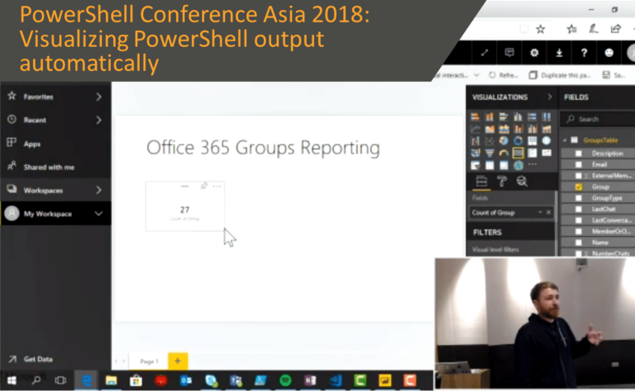Check the LastConversa... field checkbox
The width and height of the screenshot is (635, 391).
578,220
